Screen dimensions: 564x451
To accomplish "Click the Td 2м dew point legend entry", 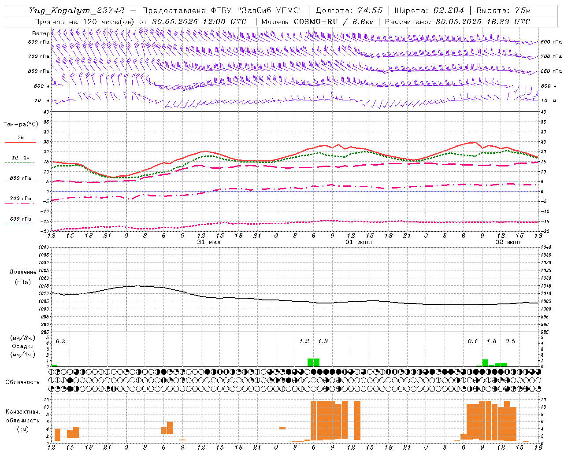I will tap(21, 158).
